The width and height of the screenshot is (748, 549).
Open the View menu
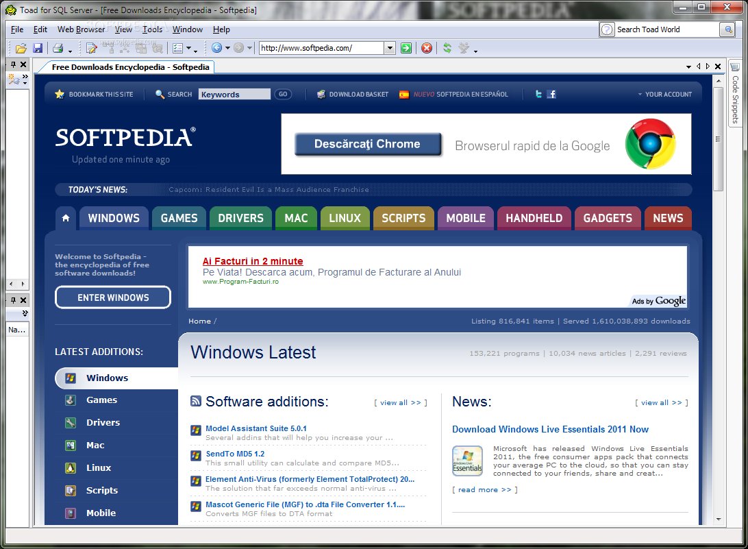[x=123, y=29]
